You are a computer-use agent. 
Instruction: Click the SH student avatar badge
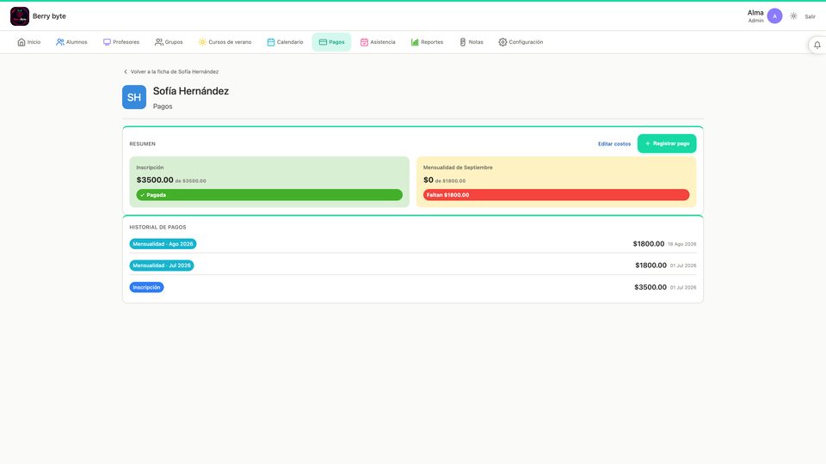point(134,97)
